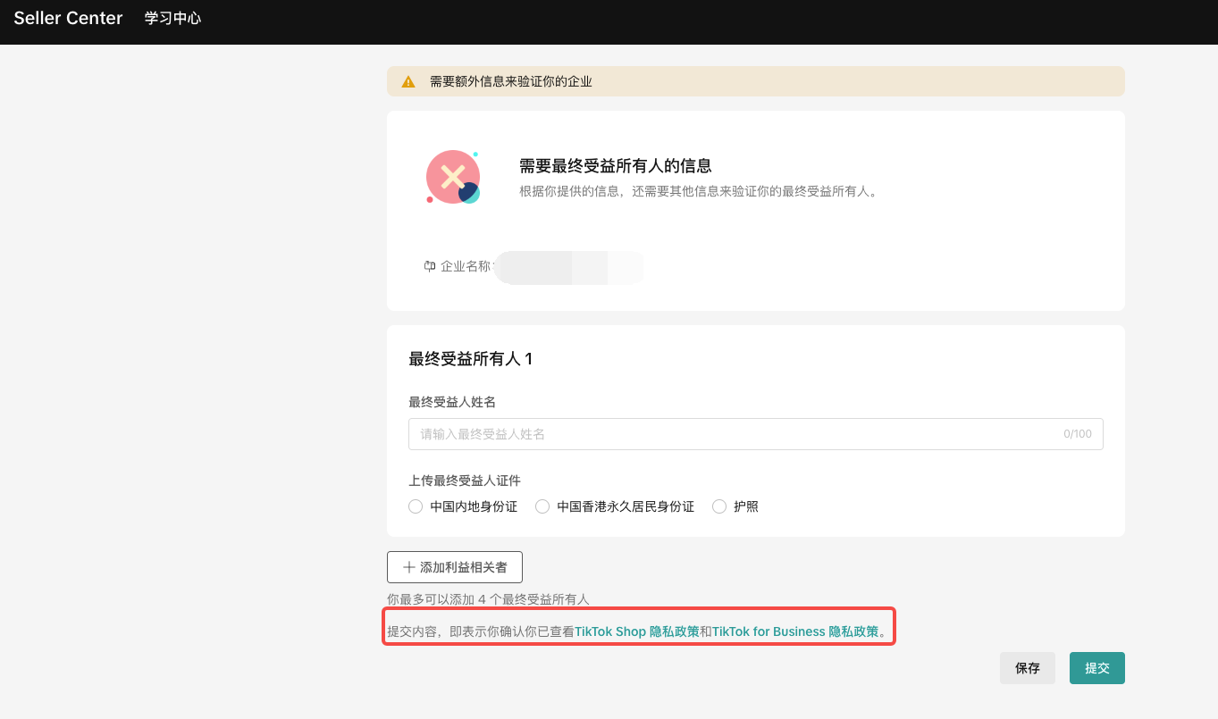Open the TikTok for Business 隐私政策 link
Image resolution: width=1218 pixels, height=719 pixels.
point(794,631)
